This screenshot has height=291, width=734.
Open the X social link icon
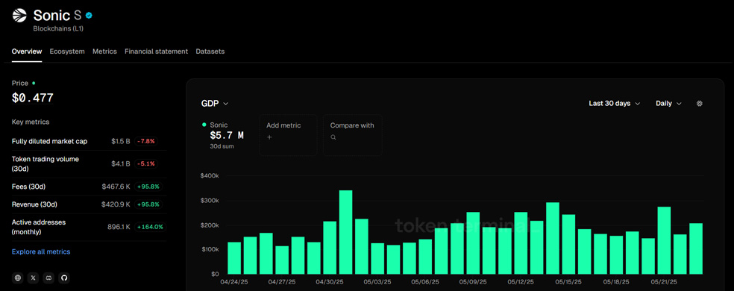point(34,278)
